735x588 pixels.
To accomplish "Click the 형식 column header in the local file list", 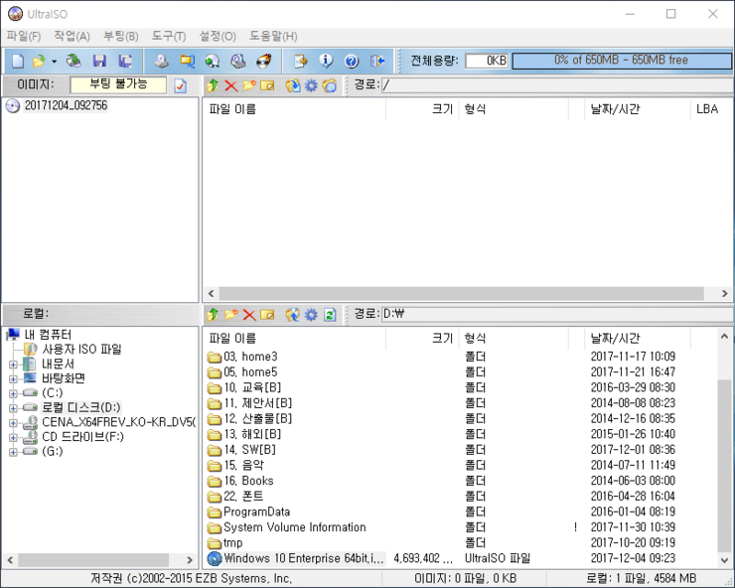I will click(514, 338).
